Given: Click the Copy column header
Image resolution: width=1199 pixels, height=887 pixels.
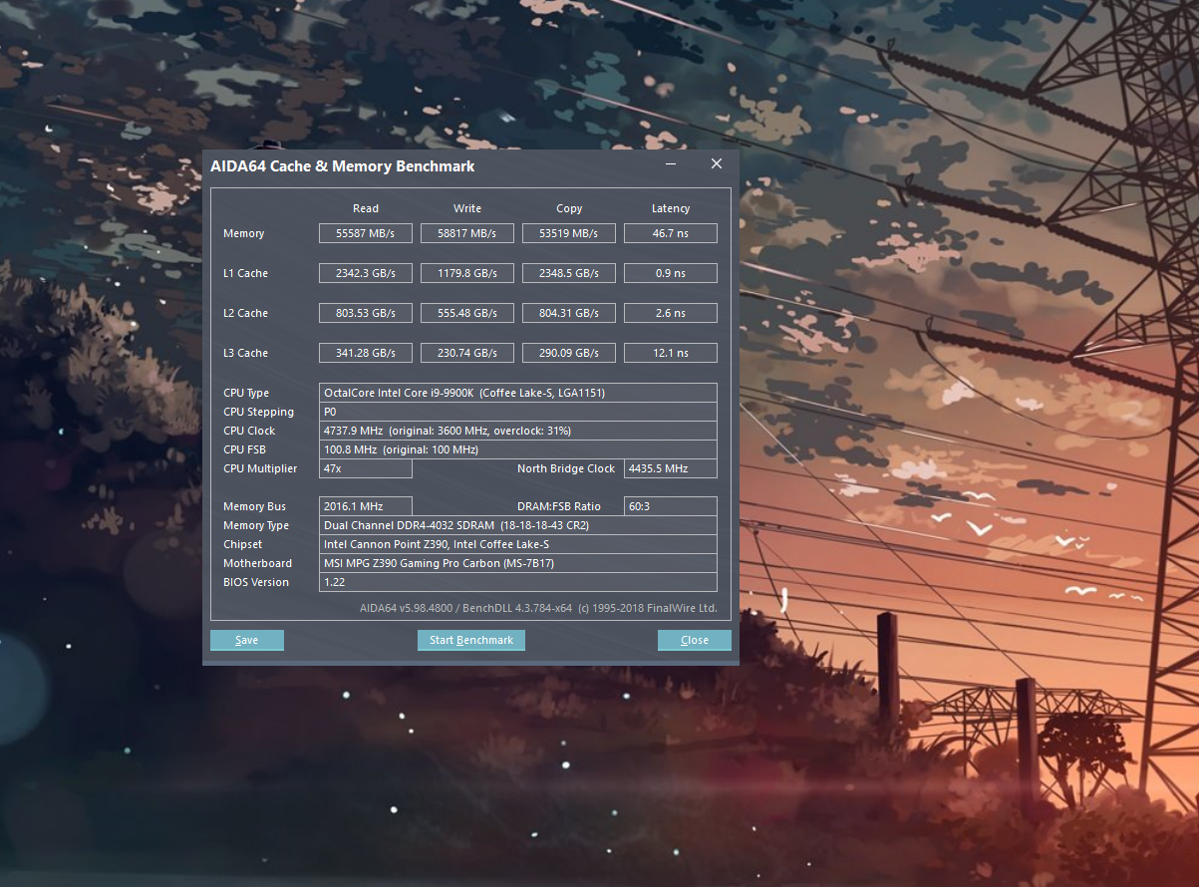Looking at the screenshot, I should (x=569, y=208).
